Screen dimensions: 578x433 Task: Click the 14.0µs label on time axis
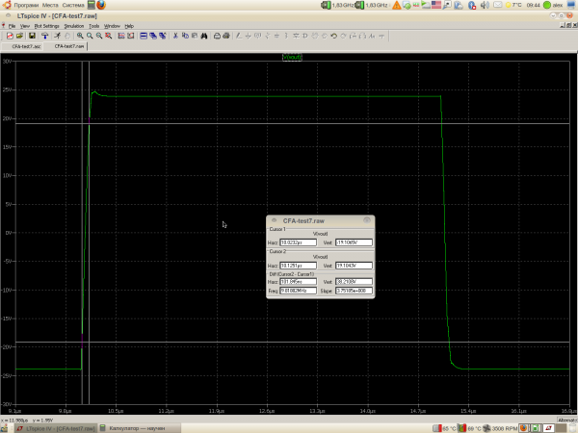(x=368, y=411)
